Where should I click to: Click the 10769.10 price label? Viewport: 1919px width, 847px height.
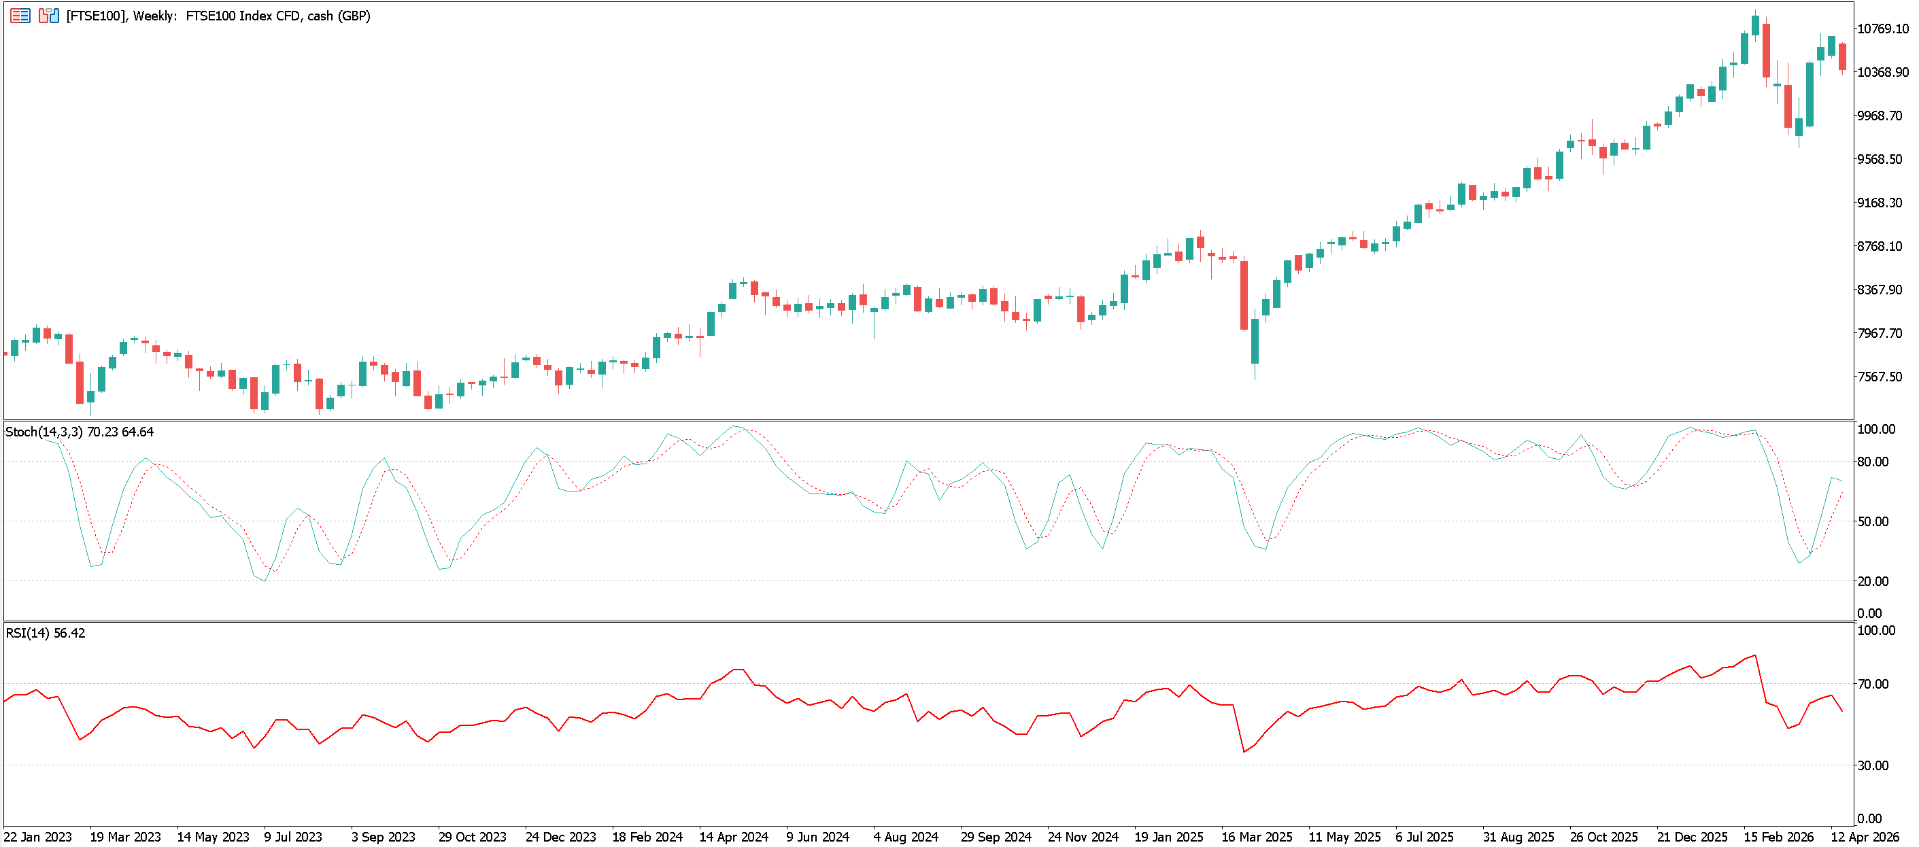[x=1882, y=29]
